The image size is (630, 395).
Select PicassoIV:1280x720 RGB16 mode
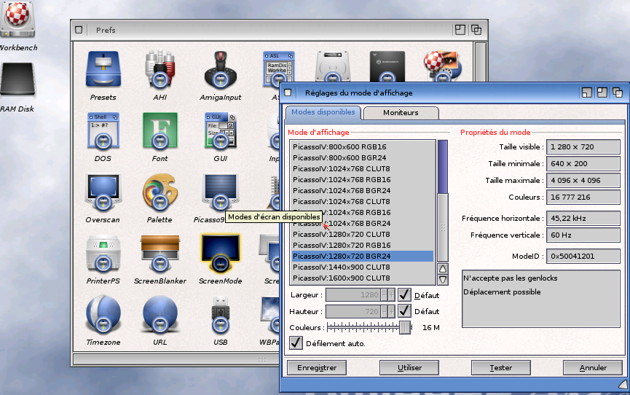pos(363,245)
